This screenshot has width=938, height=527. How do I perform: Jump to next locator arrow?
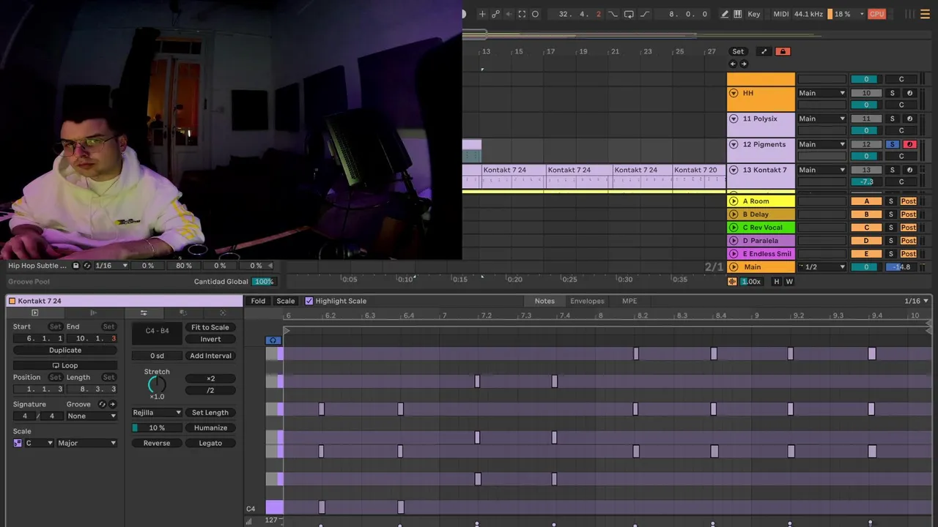744,64
